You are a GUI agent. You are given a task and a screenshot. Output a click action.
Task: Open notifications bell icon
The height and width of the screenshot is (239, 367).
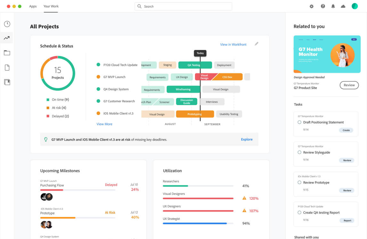(x=333, y=6)
